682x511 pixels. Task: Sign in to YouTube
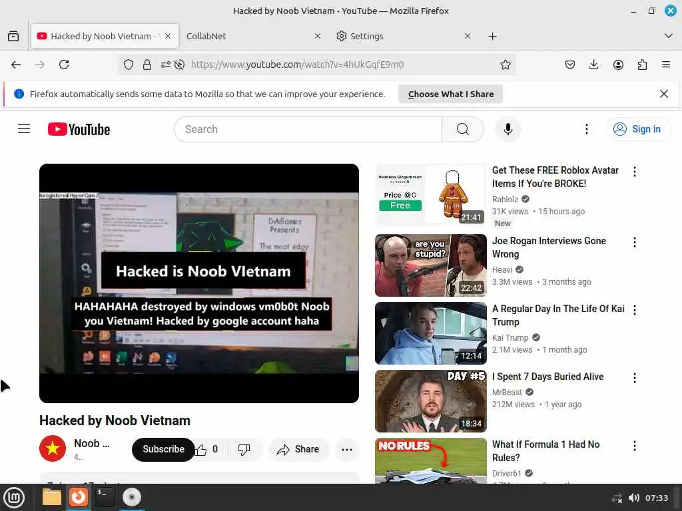point(637,129)
